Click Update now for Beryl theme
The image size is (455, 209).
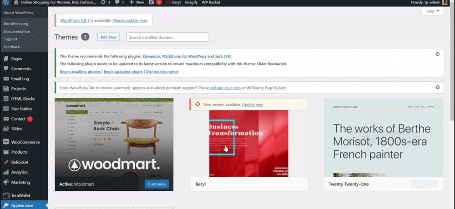click(253, 104)
